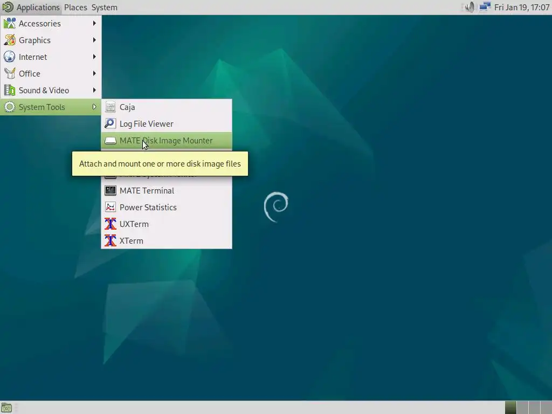Select the active dark workspace in switcher
Viewport: 552px width, 414px height.
click(x=510, y=408)
